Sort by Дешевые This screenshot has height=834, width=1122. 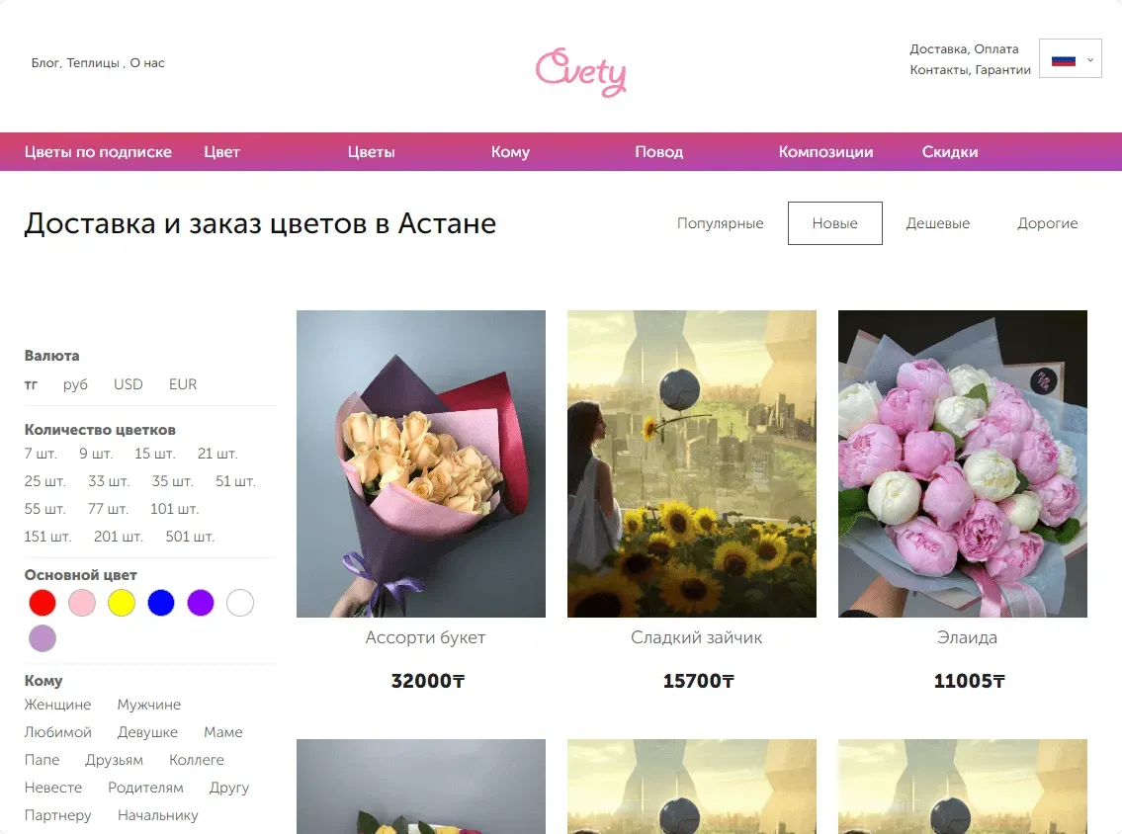937,223
